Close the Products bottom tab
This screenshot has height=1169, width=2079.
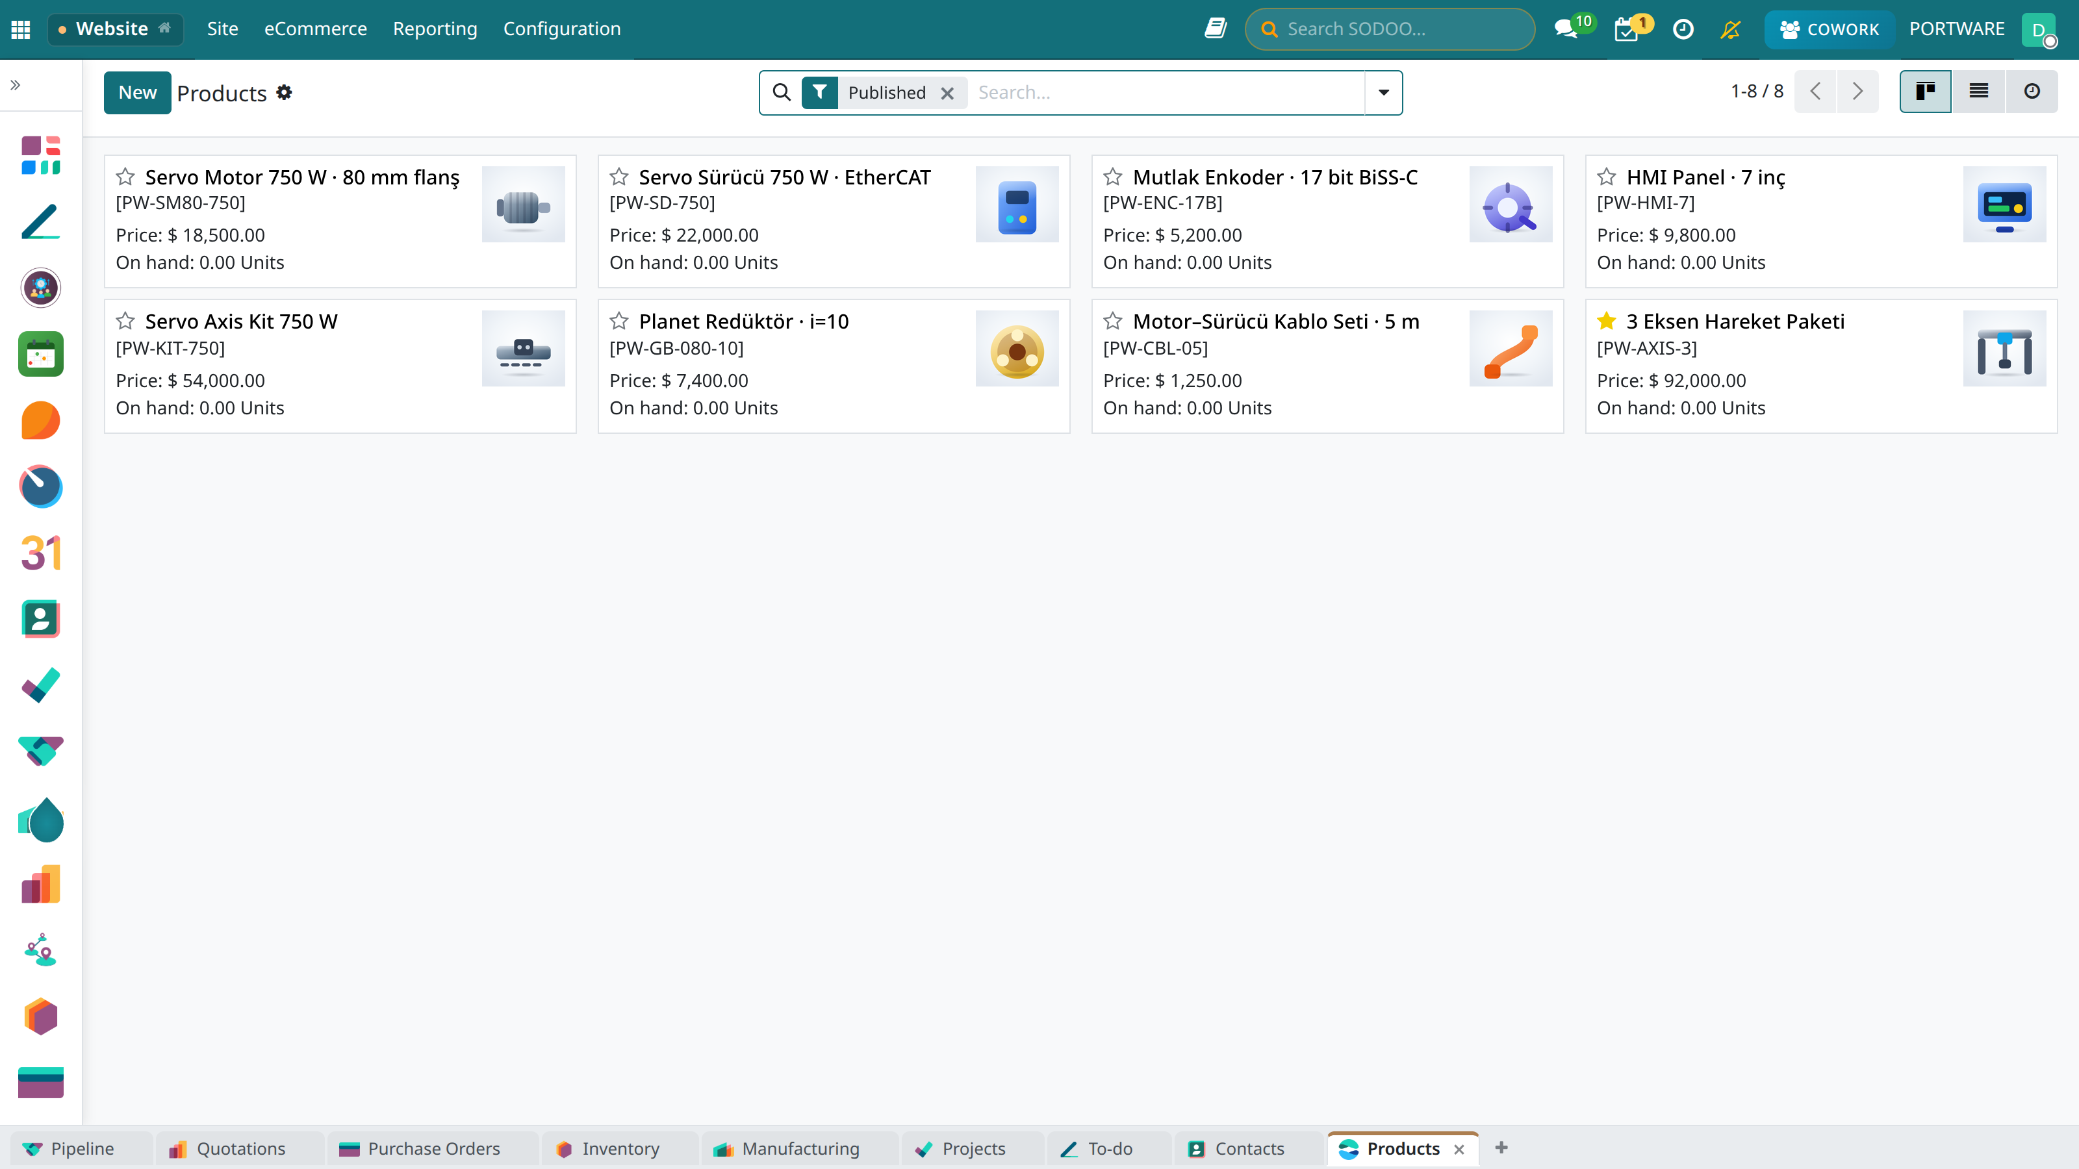tap(1459, 1150)
